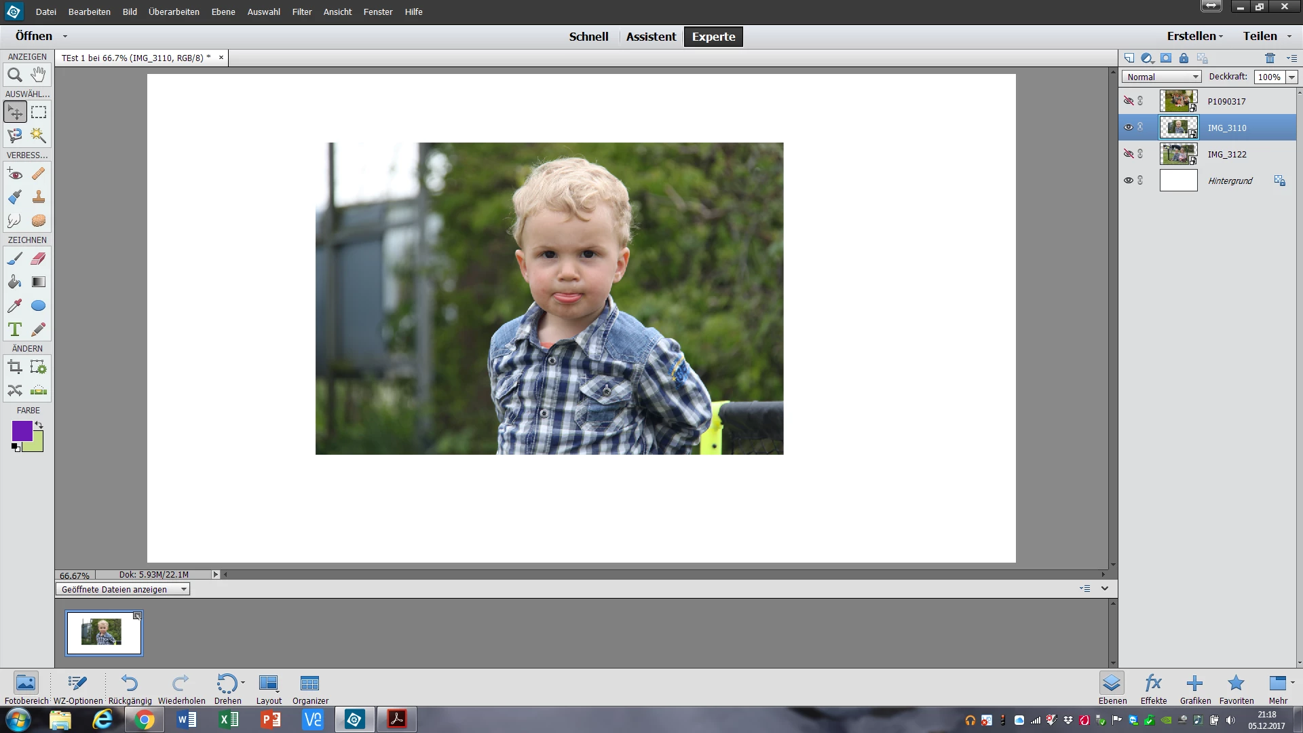Viewport: 1303px width, 733px height.
Task: Open the Deckkraft opacity dropdown arrow
Action: 1291,77
